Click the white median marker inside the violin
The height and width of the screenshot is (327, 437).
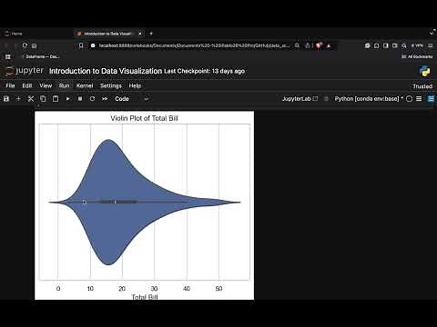pyautogui.click(x=115, y=202)
